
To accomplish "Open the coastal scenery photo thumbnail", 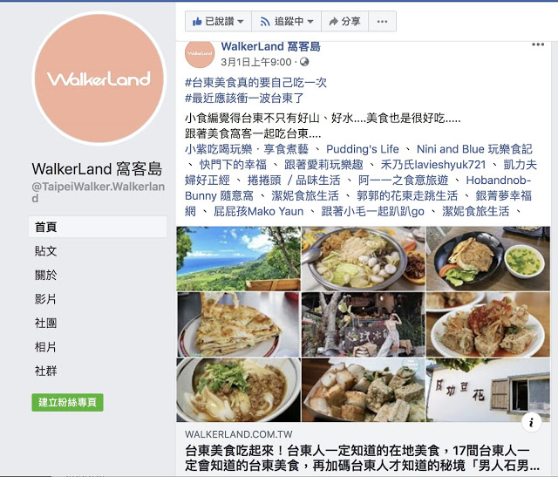I will tap(238, 259).
